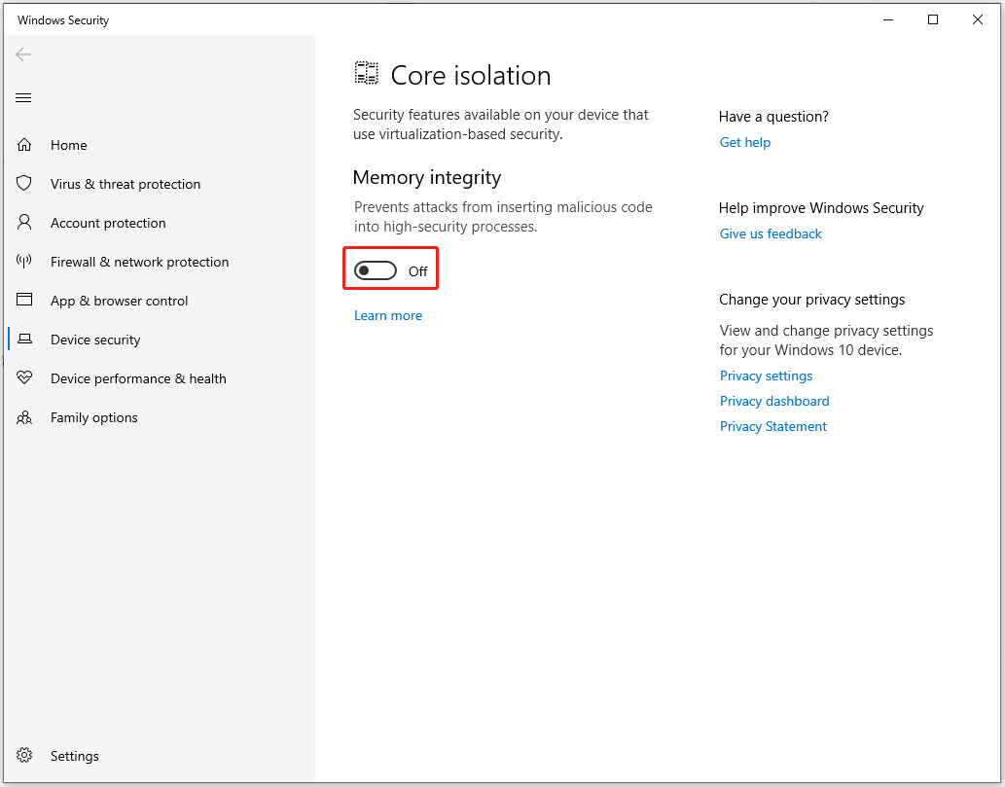Open the Learn more link

point(388,315)
